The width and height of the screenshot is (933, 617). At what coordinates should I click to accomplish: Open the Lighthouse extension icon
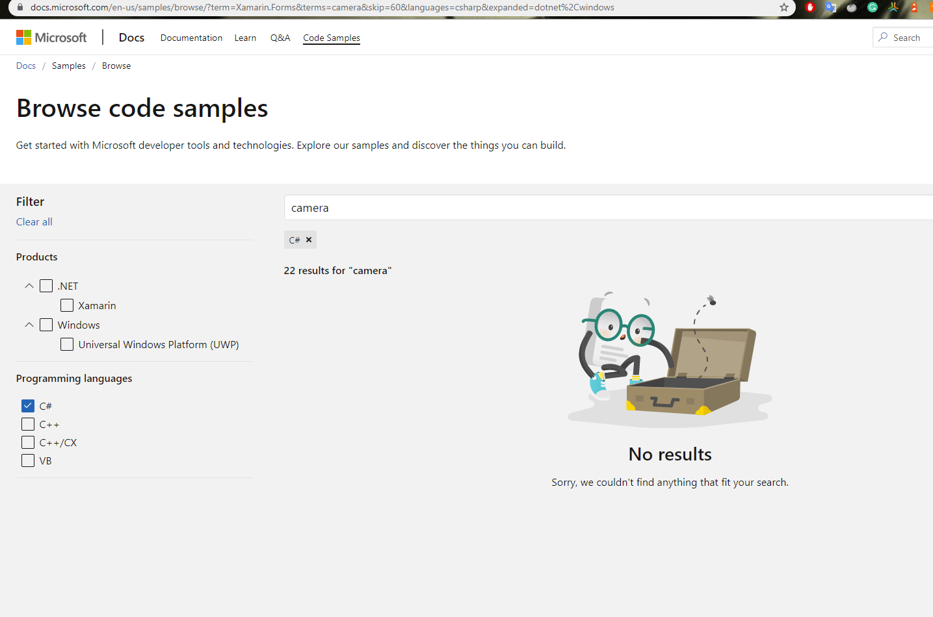(x=914, y=8)
